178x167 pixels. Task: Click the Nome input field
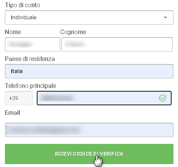tap(33, 44)
